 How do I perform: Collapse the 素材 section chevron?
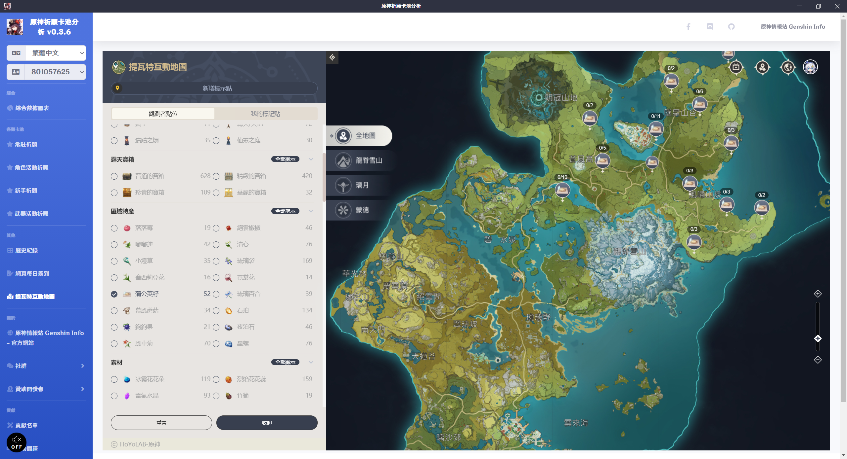click(311, 362)
